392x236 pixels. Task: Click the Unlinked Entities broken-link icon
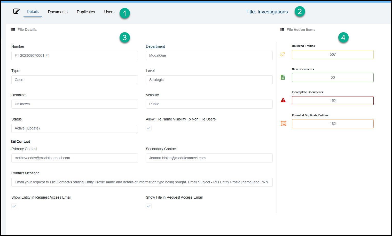tap(283, 54)
